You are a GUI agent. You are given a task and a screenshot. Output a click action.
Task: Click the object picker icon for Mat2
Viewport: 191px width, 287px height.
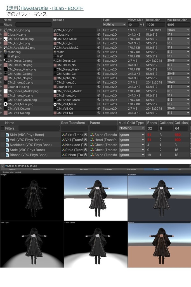point(99,52)
